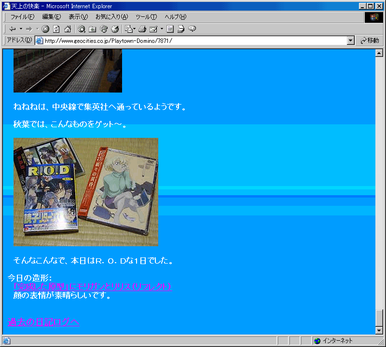Print the page with the printer icon
The width and height of the screenshot is (386, 347).
pos(142,29)
